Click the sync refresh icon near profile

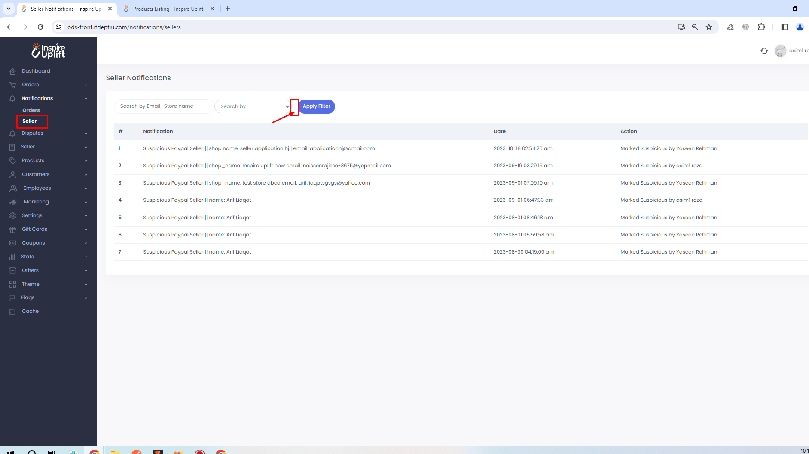pos(764,51)
